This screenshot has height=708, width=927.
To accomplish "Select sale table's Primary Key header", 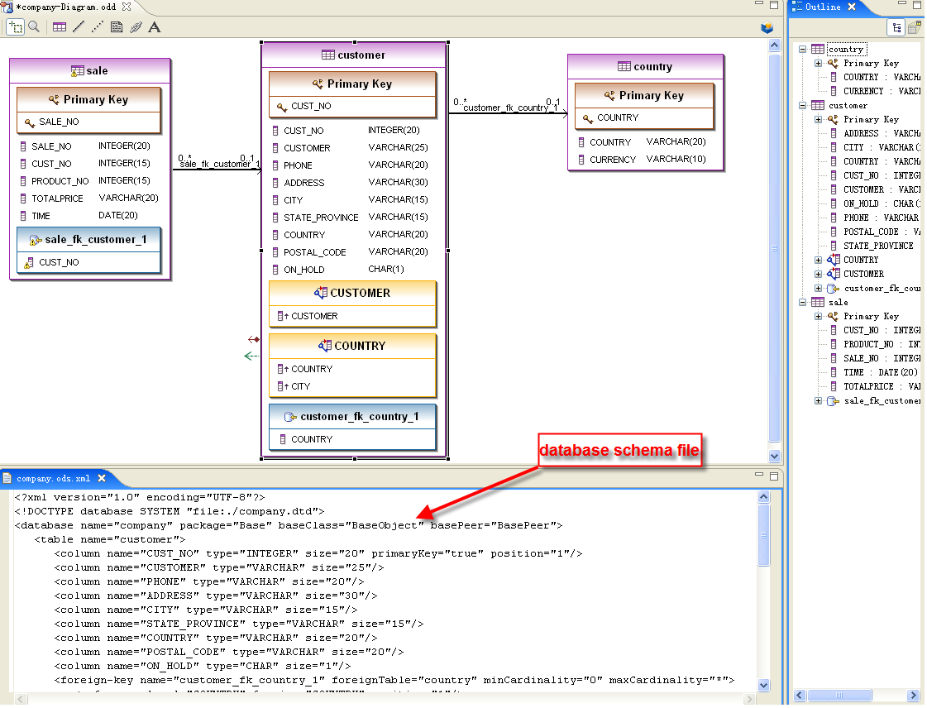I will pyautogui.click(x=88, y=100).
